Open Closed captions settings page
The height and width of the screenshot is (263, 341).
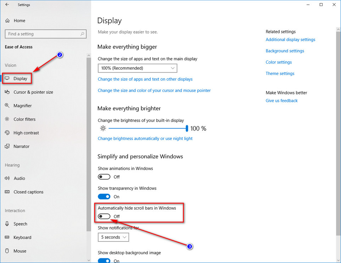tap(28, 192)
